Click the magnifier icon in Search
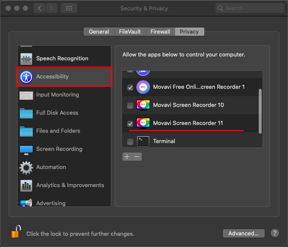Image resolution: width=288 pixels, height=247 pixels. (220, 8)
